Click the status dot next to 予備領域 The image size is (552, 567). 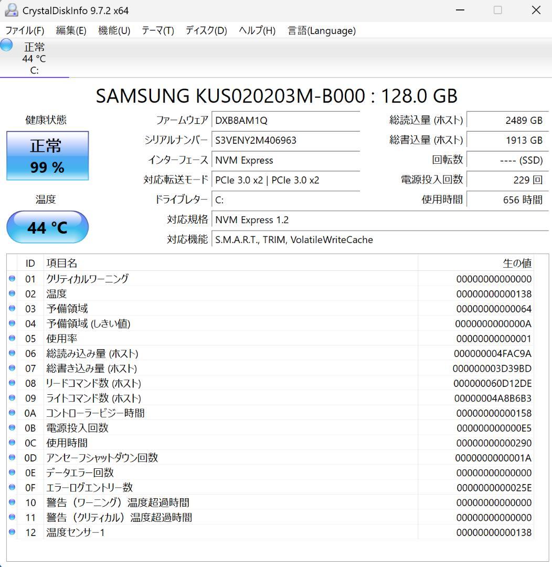click(x=12, y=308)
